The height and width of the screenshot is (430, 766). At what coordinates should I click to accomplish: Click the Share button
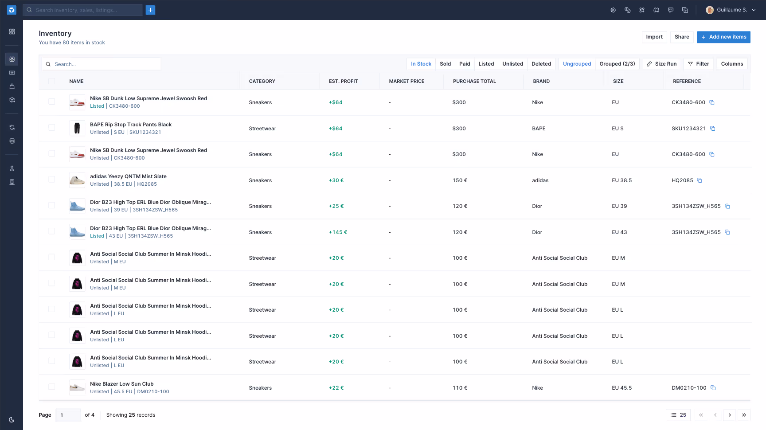point(682,37)
